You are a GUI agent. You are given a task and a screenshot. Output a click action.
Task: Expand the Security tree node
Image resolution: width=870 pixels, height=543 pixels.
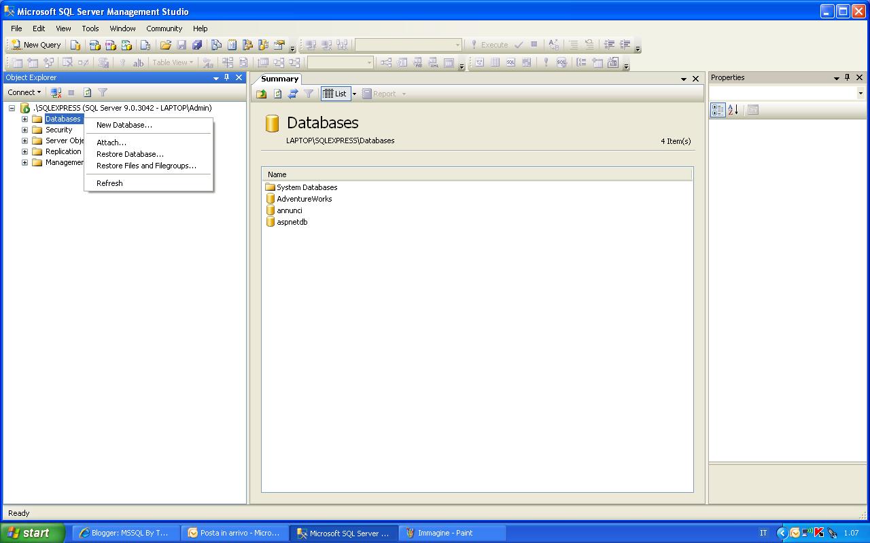click(x=25, y=130)
